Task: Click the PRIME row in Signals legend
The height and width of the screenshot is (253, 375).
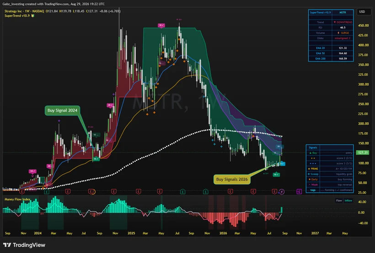Action: 330,169
